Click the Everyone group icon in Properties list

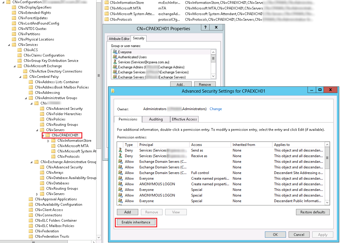pyautogui.click(x=115, y=52)
